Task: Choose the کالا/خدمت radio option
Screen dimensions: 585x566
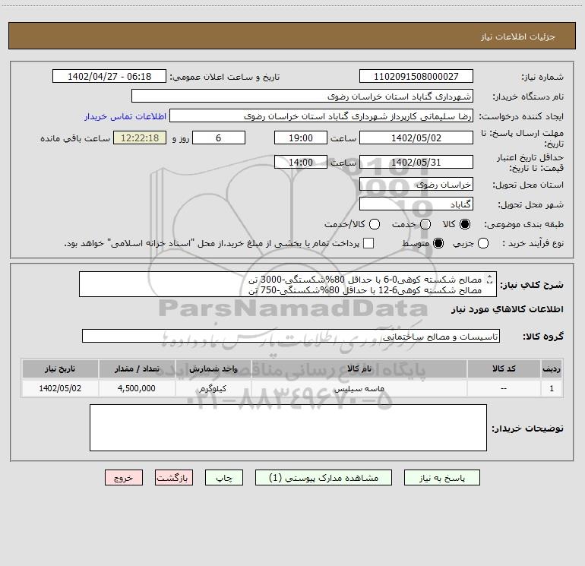Action: tap(375, 224)
